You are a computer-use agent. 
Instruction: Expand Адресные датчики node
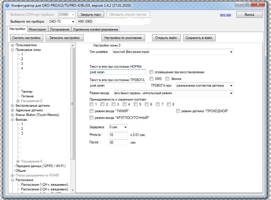point(12,110)
